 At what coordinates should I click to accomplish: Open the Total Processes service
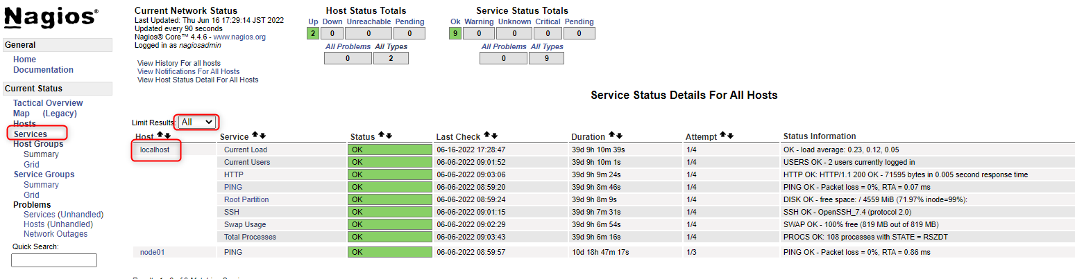pos(250,237)
